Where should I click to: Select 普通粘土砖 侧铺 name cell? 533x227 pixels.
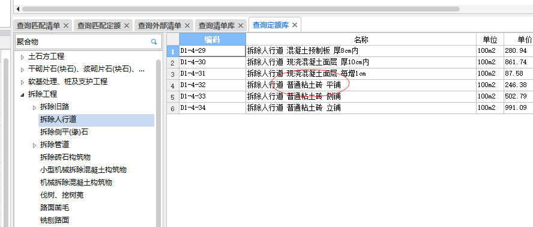tap(361, 96)
